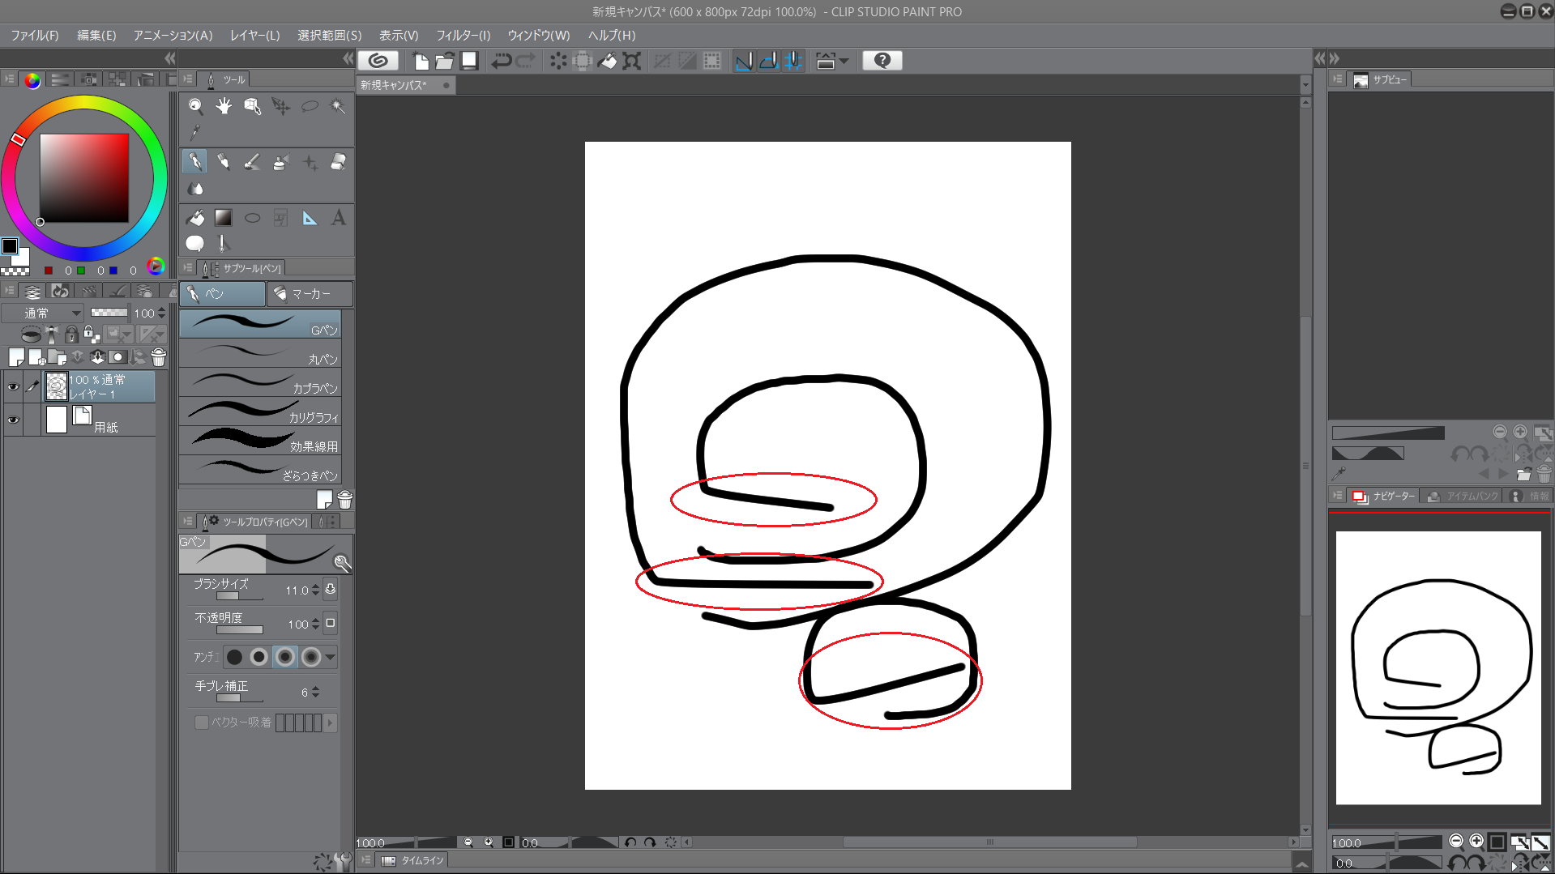Select the Text tool
The width and height of the screenshot is (1555, 874).
pyautogui.click(x=339, y=218)
